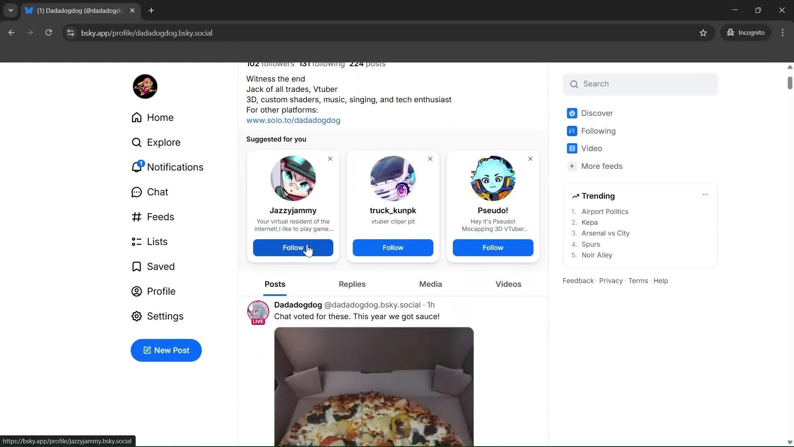This screenshot has width=794, height=447.
Task: Open the Feeds section
Action: 161,216
